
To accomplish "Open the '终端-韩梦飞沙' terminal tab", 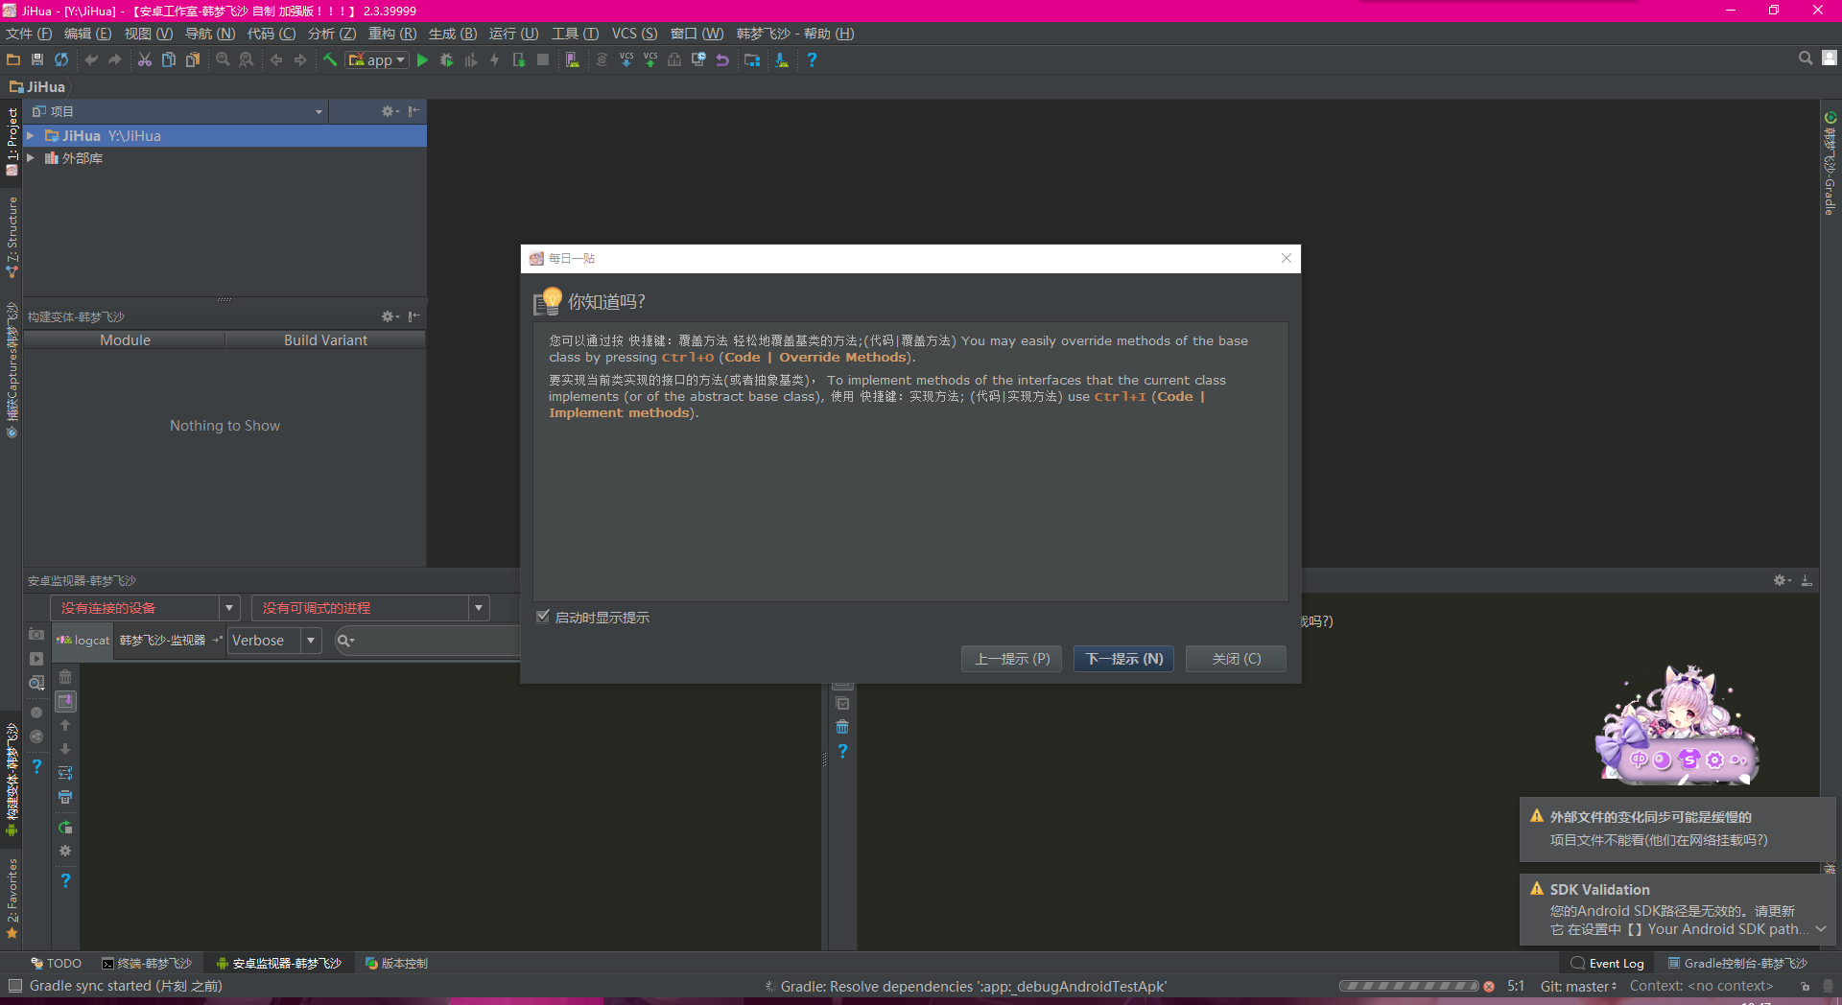I will pyautogui.click(x=147, y=964).
